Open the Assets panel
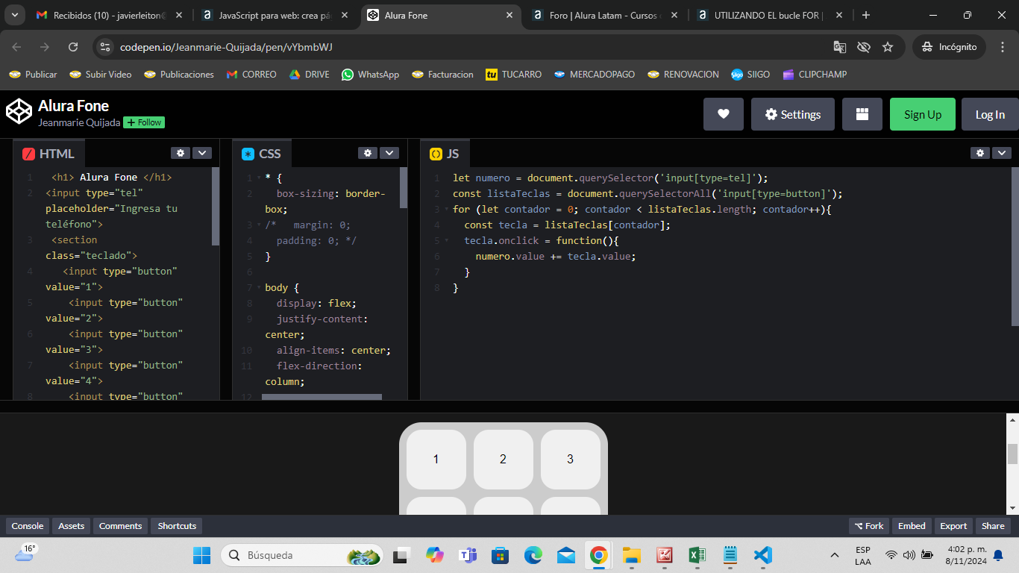The height and width of the screenshot is (573, 1019). coord(72,526)
